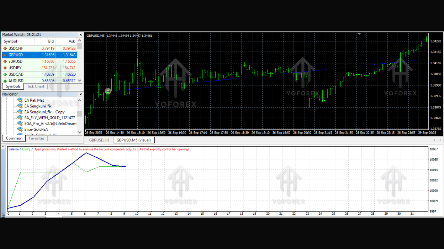The height and width of the screenshot is (249, 444).
Task: Click the USDCHF down-arrow symbol icon
Action: 5,48
